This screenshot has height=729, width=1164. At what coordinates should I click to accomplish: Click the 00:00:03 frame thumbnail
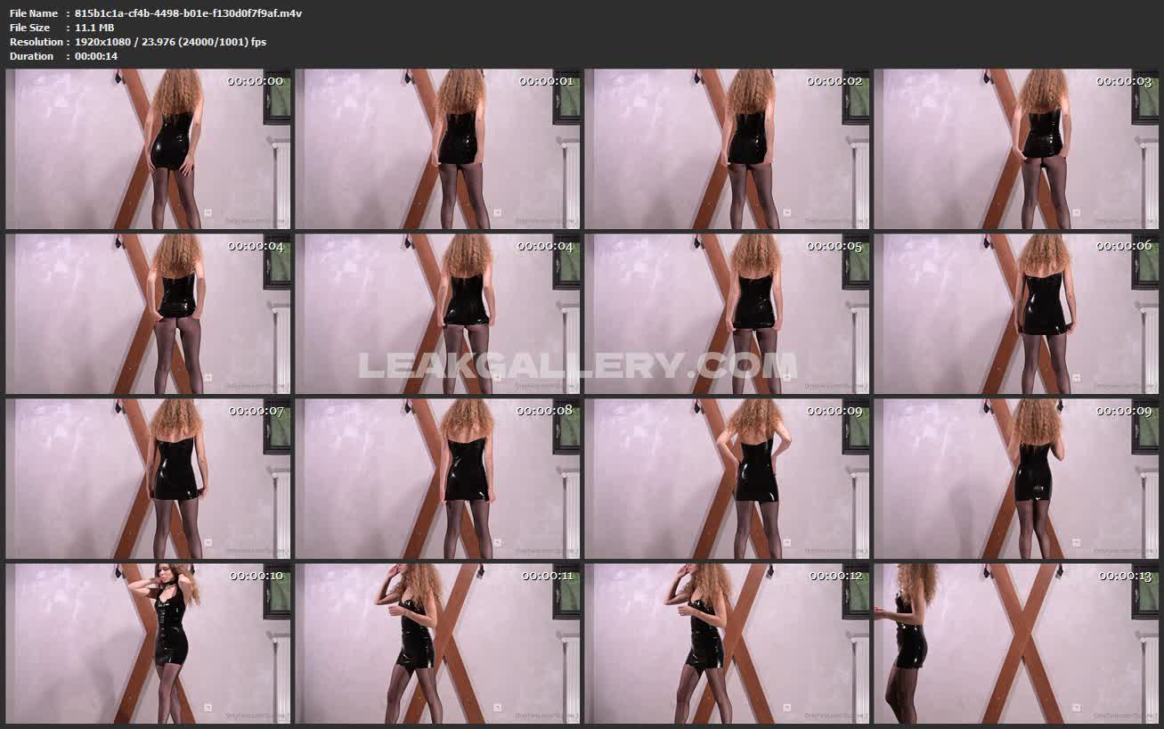pos(1016,149)
